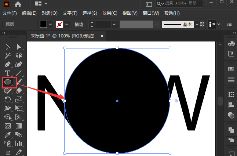Select the Ellipse tool
This screenshot has height=156, width=237.
(8, 82)
